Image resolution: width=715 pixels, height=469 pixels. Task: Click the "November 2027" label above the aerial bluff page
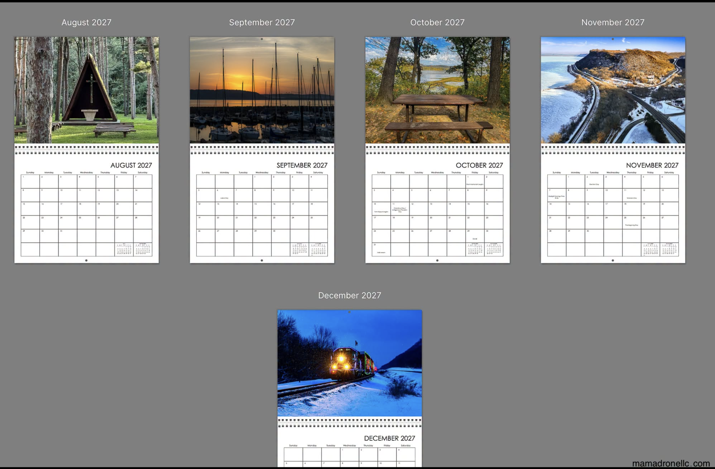coord(613,23)
